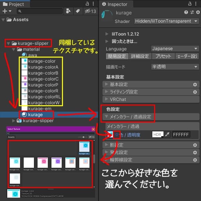Open the Project panel three-dot menu
This screenshot has height=201, width=201.
tap(93, 4)
